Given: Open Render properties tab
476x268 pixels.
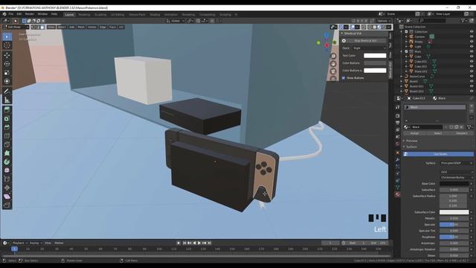Looking at the screenshot, I should 397,116.
